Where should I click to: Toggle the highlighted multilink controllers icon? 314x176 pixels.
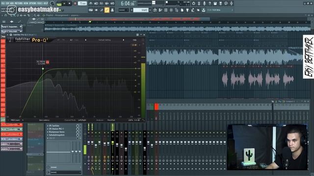(107, 10)
